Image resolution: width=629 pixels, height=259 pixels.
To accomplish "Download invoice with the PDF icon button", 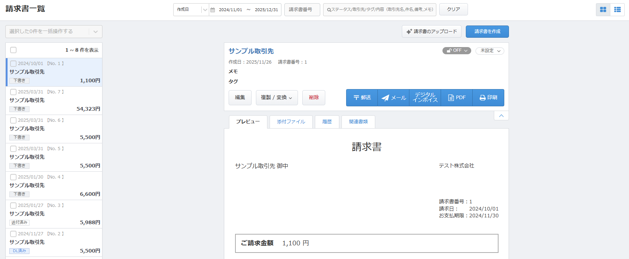I will point(457,98).
